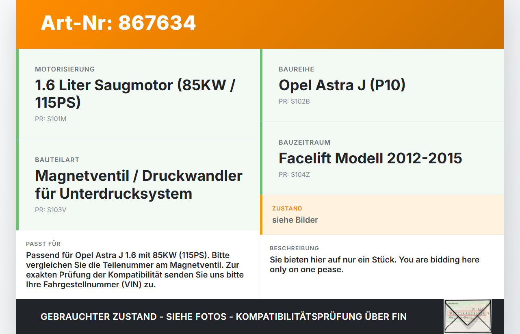This screenshot has width=520, height=334.
Task: Click the 1.6 Liter Saugmotor engine title
Action: 135,93
